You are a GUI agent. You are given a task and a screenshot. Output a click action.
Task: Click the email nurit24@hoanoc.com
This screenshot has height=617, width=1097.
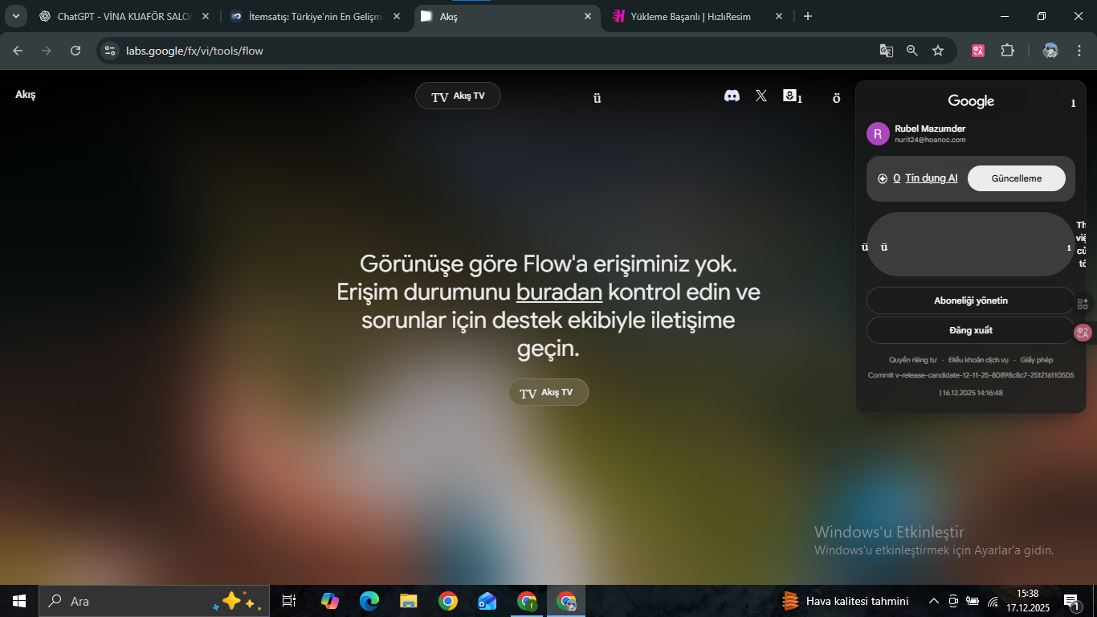pyautogui.click(x=930, y=140)
